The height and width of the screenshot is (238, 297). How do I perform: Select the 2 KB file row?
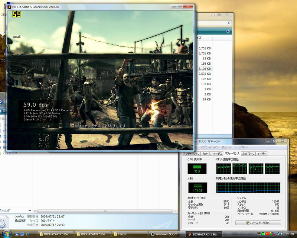(205, 94)
